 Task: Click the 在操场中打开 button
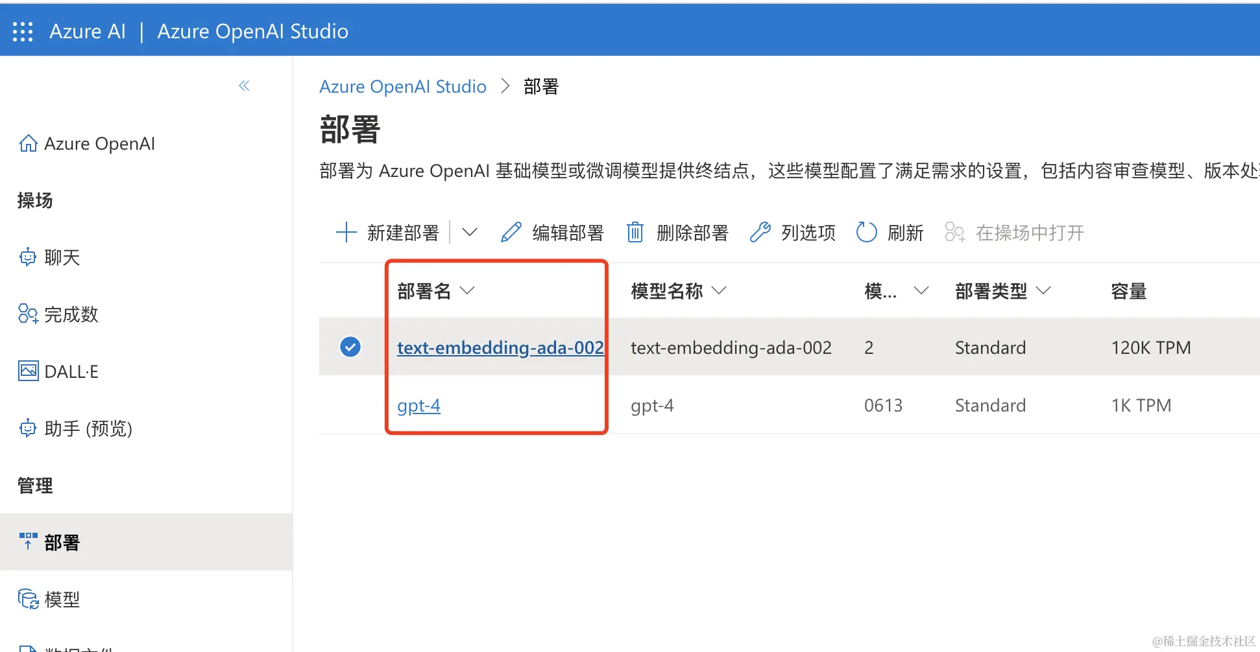(x=1014, y=232)
